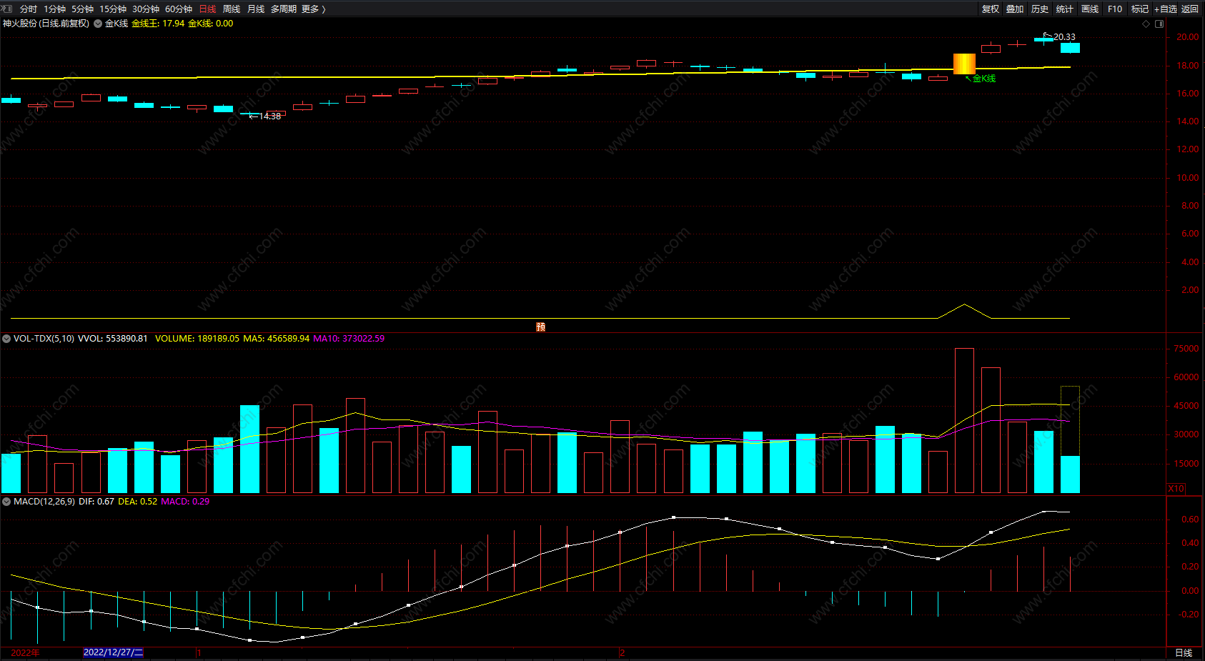Click the golden 金K线 highlighted candle
1205x661 pixels.
pyautogui.click(x=964, y=64)
